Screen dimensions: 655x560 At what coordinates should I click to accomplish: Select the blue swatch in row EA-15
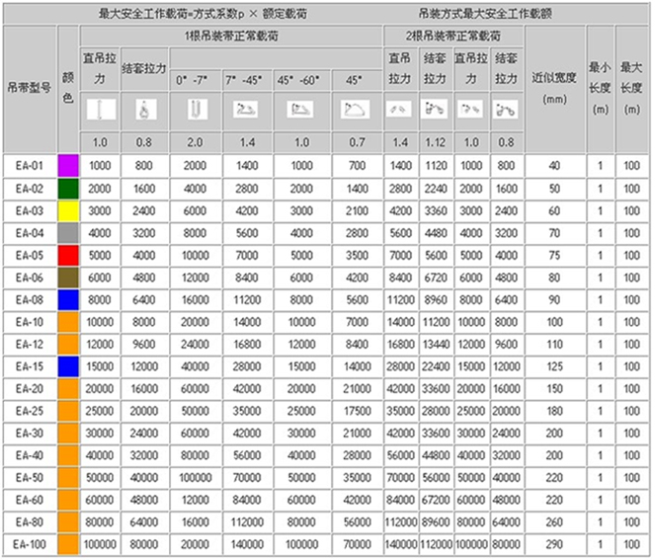pos(68,366)
